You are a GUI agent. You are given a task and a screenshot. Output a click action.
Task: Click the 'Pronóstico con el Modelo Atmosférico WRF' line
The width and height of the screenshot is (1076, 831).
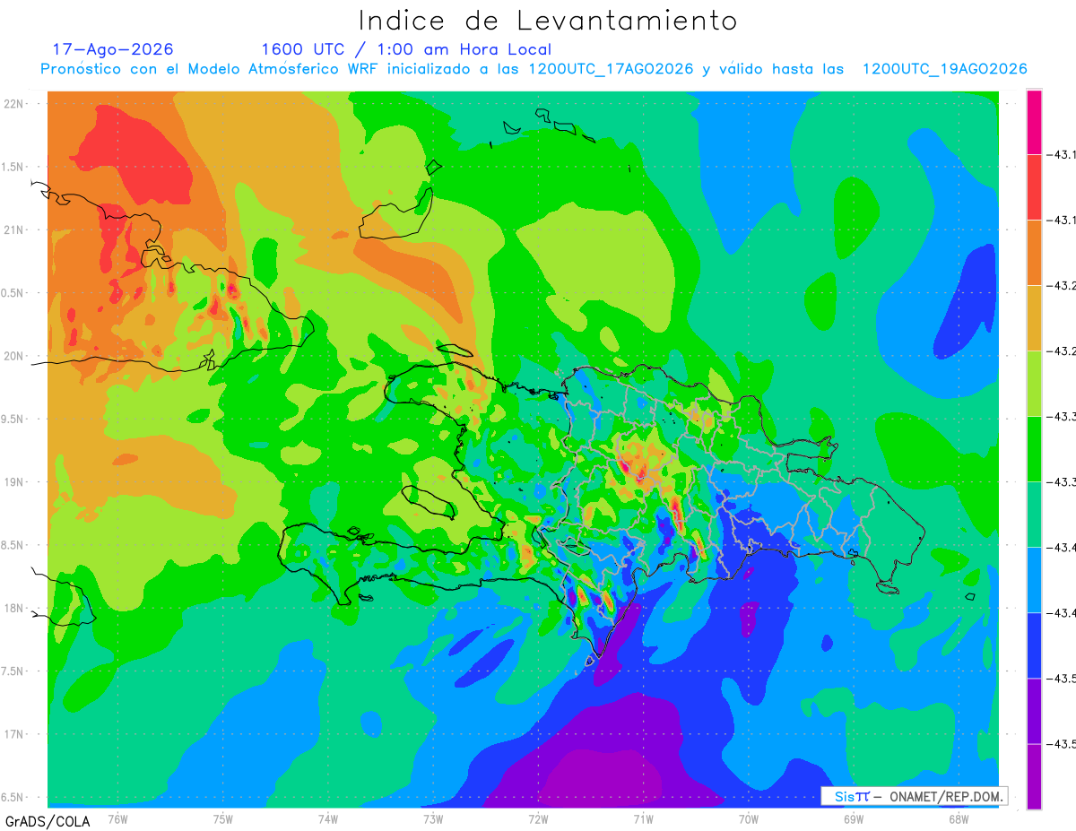pyautogui.click(x=534, y=69)
